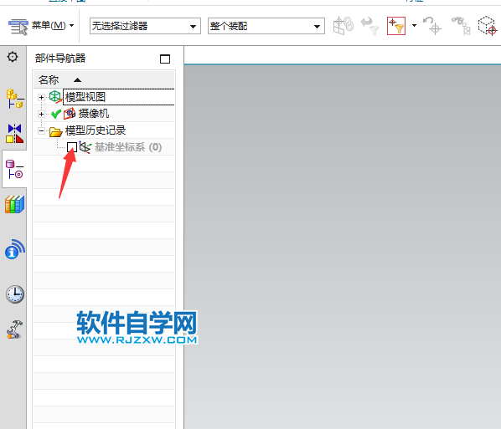Click the 菜单 cursor icon
The image size is (501, 429).
click(18, 27)
